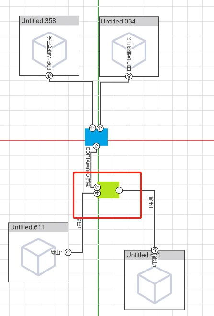Select the wire from Untitled.358 to blue node
The width and height of the screenshot is (214, 316).
tap(92, 101)
